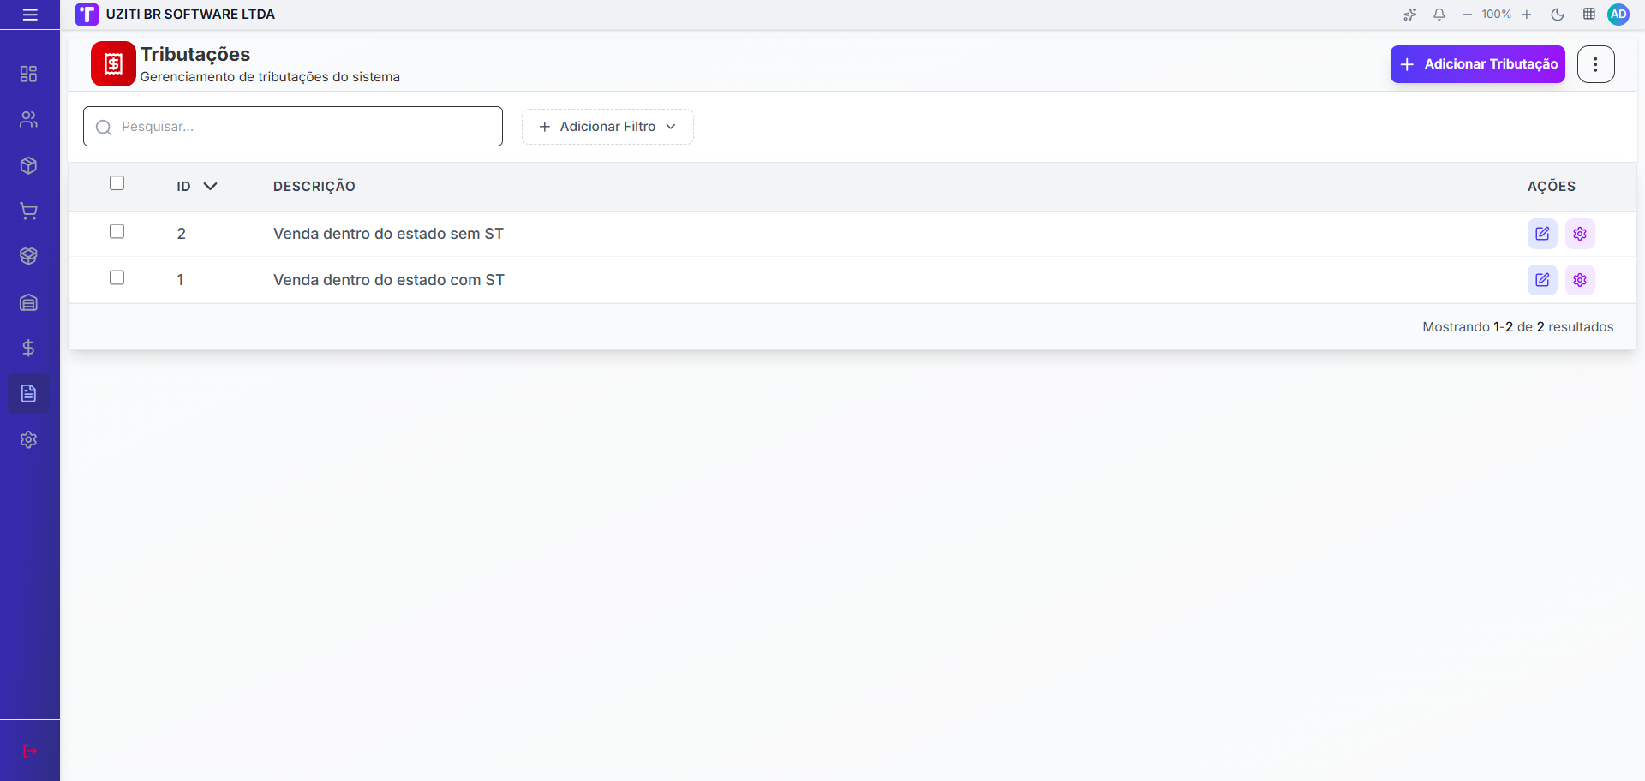The width and height of the screenshot is (1645, 781).
Task: Open settings gear for 'Venda dentro do estado com ST'
Action: (x=1580, y=280)
